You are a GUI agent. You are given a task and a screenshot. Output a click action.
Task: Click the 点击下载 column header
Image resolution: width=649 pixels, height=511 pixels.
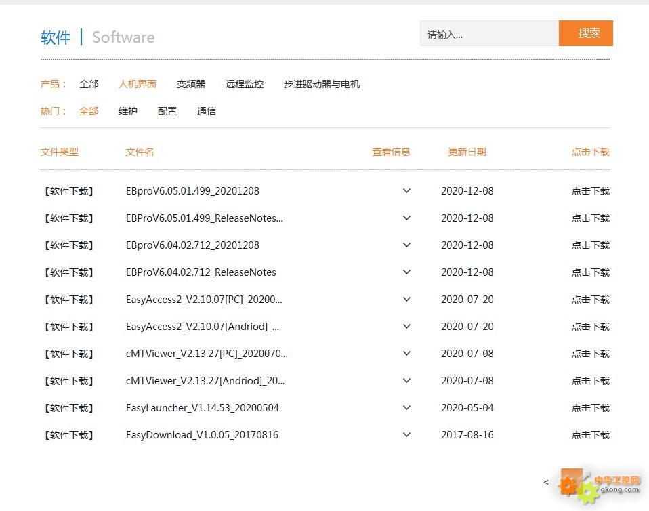pos(590,152)
